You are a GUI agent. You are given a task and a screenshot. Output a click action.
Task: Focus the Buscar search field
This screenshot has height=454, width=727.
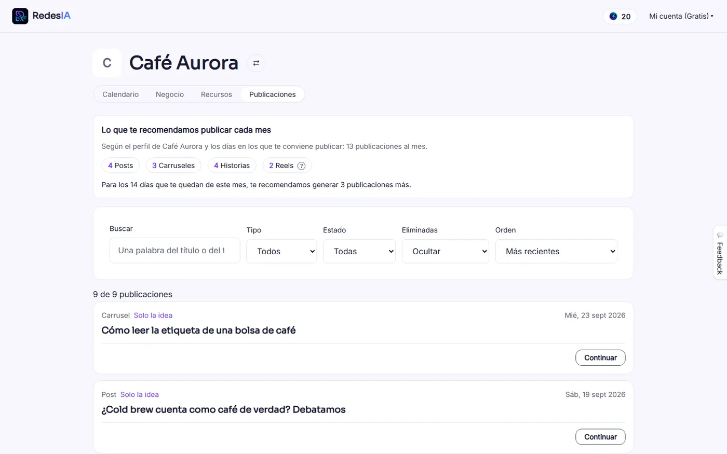tap(175, 251)
